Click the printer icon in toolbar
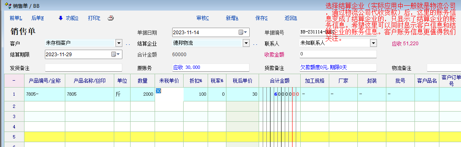The image size is (461, 147). click(x=111, y=18)
